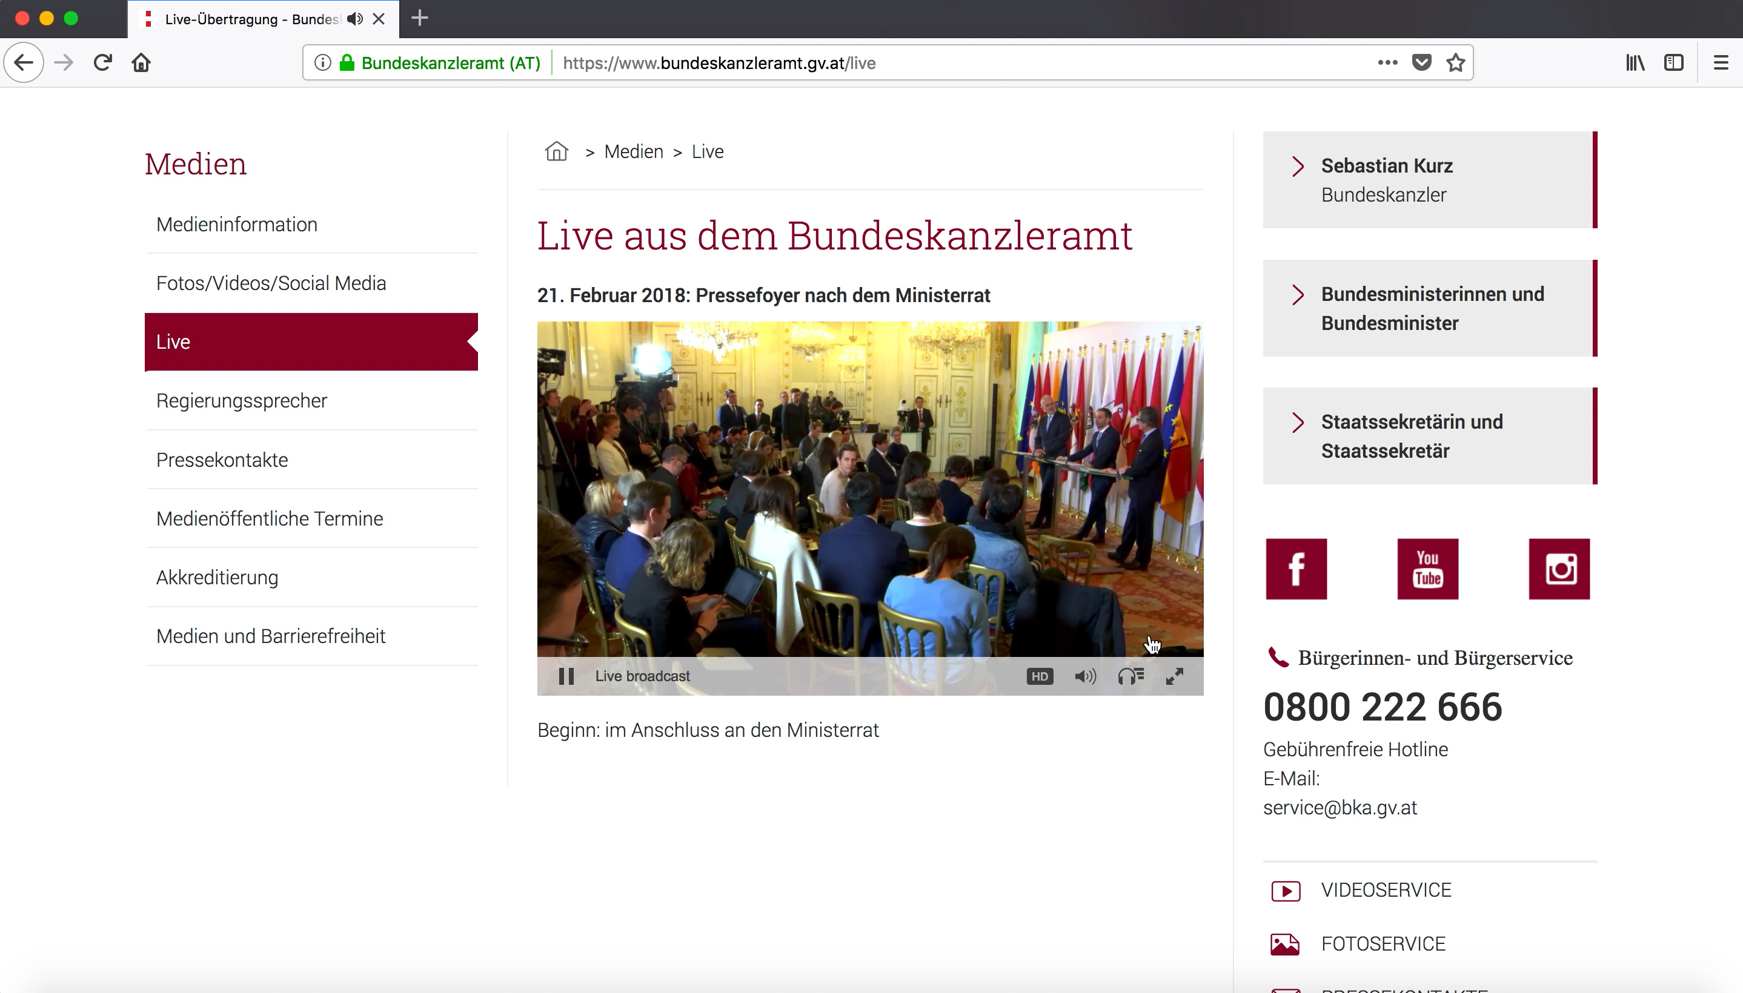The image size is (1743, 993).
Task: Click the Bürgerinnen- und Bürgerservice heading
Action: tap(1435, 658)
